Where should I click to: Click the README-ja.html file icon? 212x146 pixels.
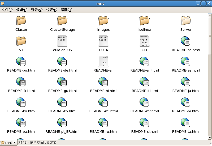pos(186,82)
